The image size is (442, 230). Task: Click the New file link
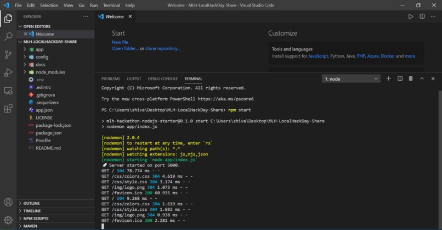click(120, 42)
